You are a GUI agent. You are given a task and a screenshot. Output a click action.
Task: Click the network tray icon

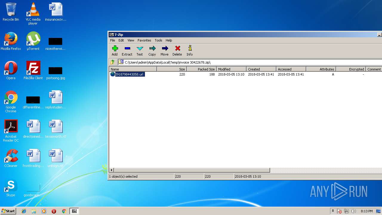[x=346, y=211]
